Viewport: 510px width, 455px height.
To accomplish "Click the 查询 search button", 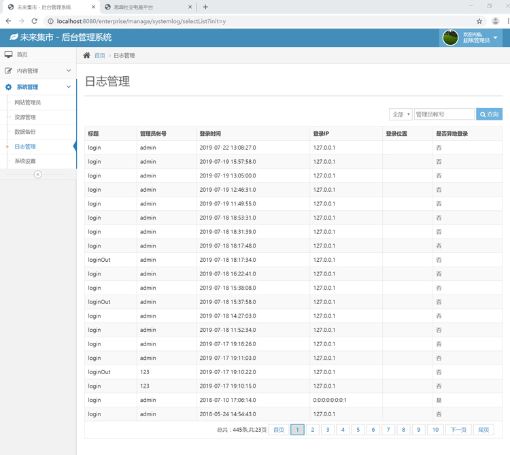I will 489,114.
